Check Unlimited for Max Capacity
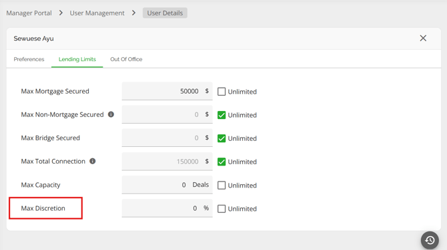 (221, 186)
